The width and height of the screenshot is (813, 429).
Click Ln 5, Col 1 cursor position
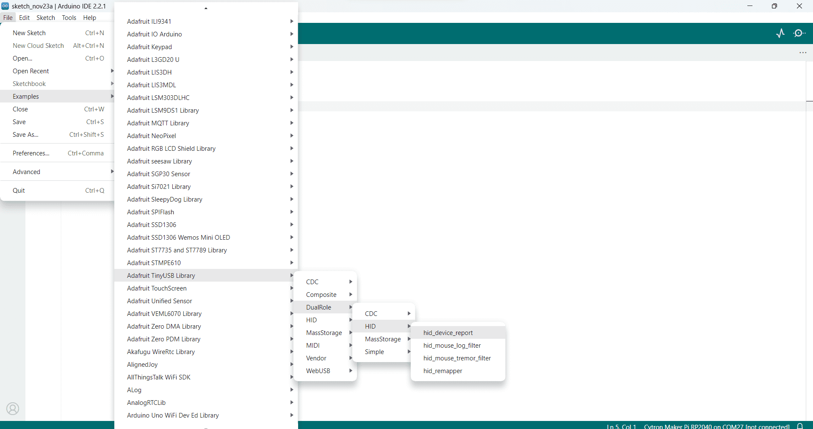[621, 426]
